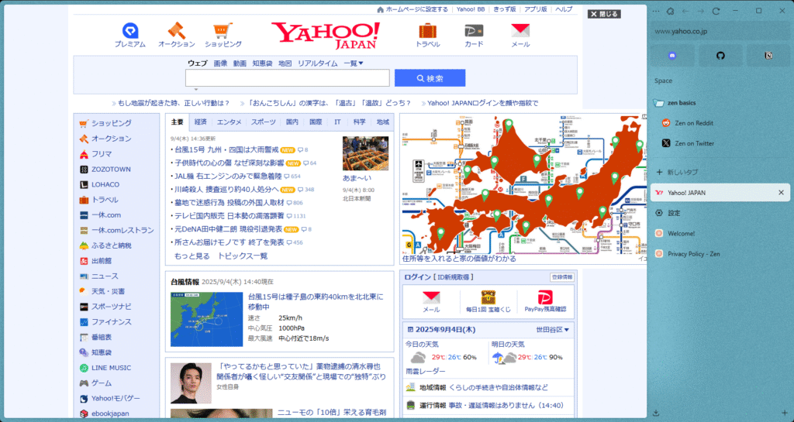Switch to the スポーツ news tab
Image resolution: width=794 pixels, height=422 pixels.
[264, 122]
